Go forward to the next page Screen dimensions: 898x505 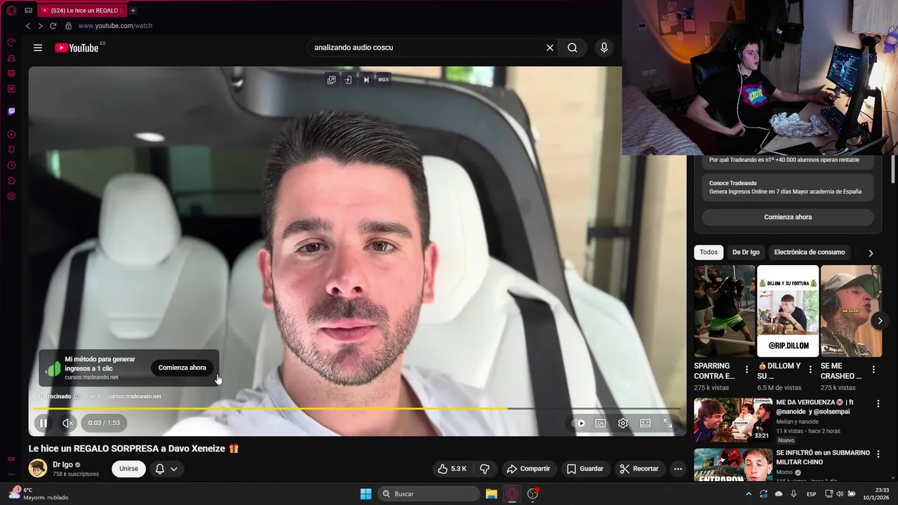(x=40, y=26)
